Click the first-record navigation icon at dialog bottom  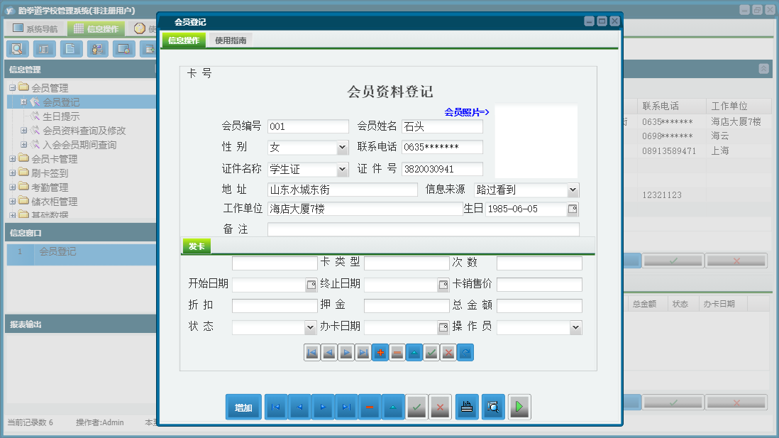276,407
